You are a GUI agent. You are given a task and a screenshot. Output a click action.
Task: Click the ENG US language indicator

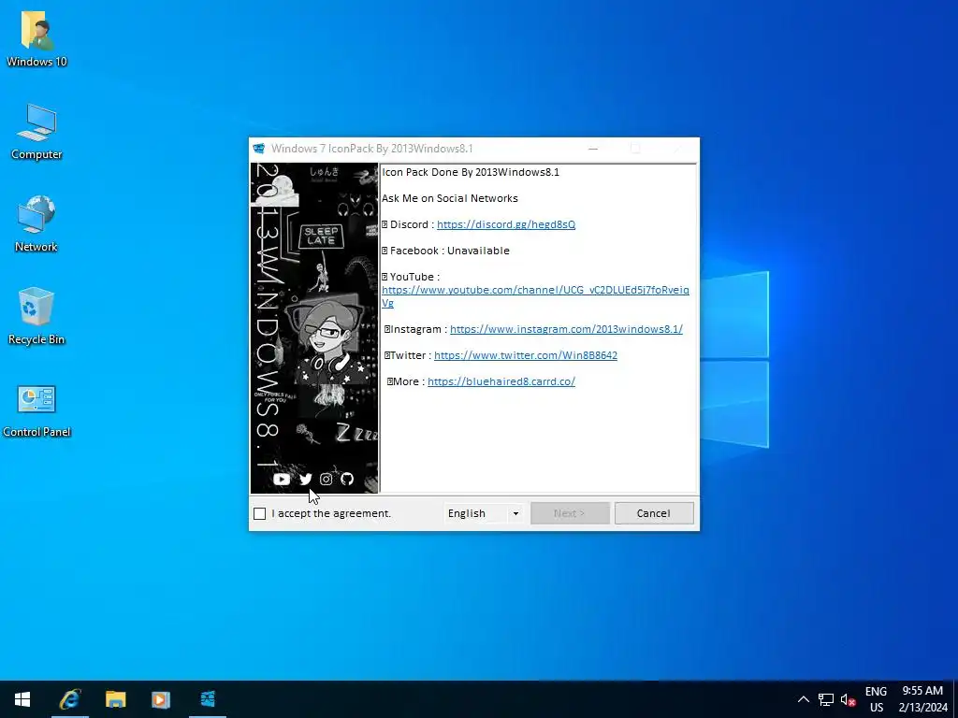[876, 699]
